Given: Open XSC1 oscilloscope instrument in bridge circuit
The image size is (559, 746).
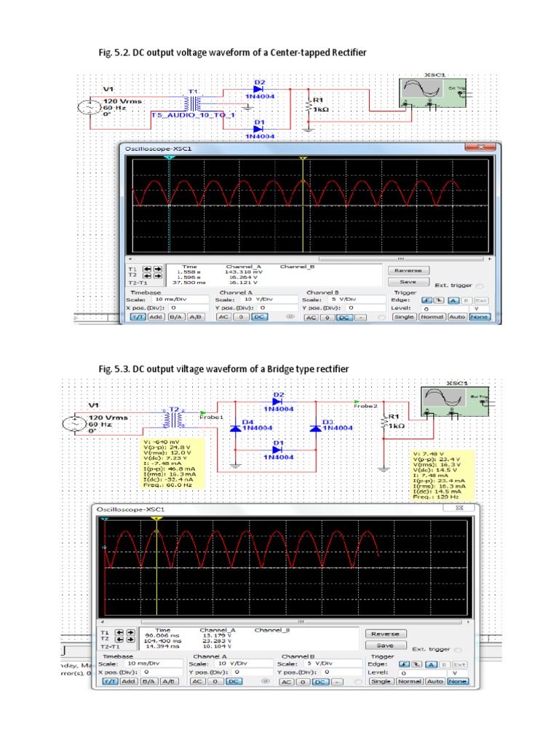Looking at the screenshot, I should 454,402.
